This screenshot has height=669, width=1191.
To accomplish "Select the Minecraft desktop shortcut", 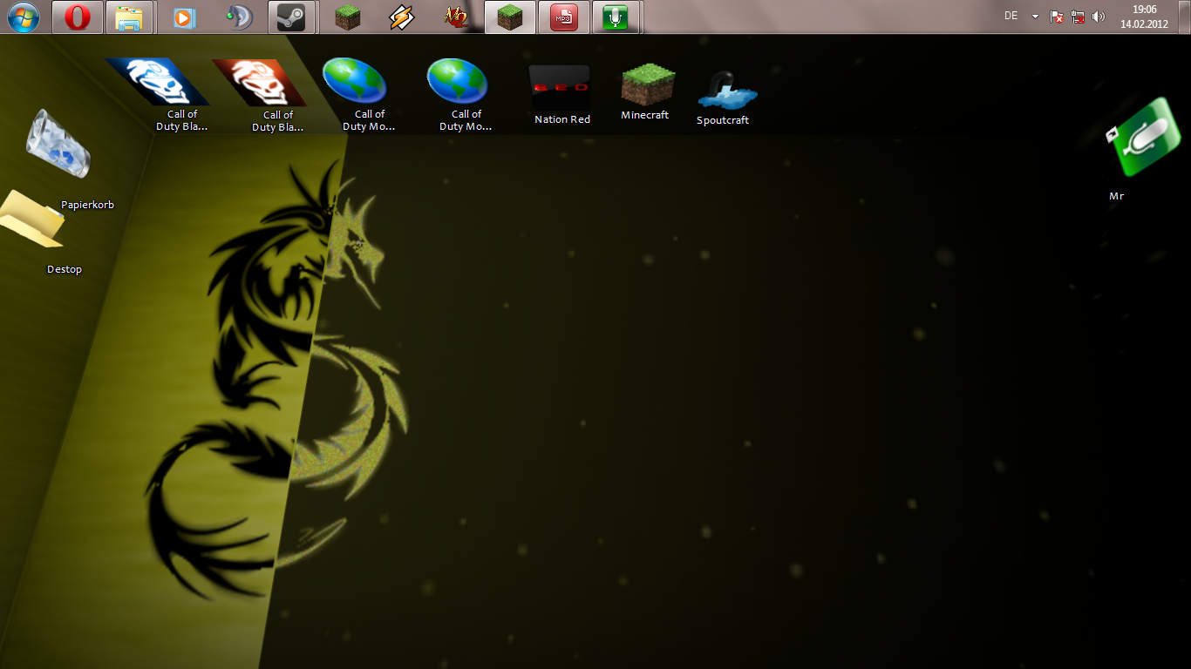I will [645, 91].
